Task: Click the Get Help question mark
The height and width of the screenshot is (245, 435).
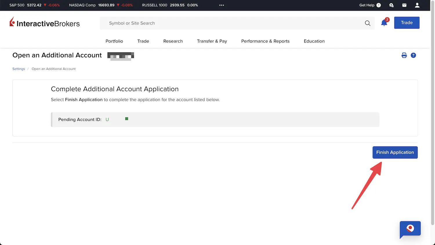Action: click(378, 5)
